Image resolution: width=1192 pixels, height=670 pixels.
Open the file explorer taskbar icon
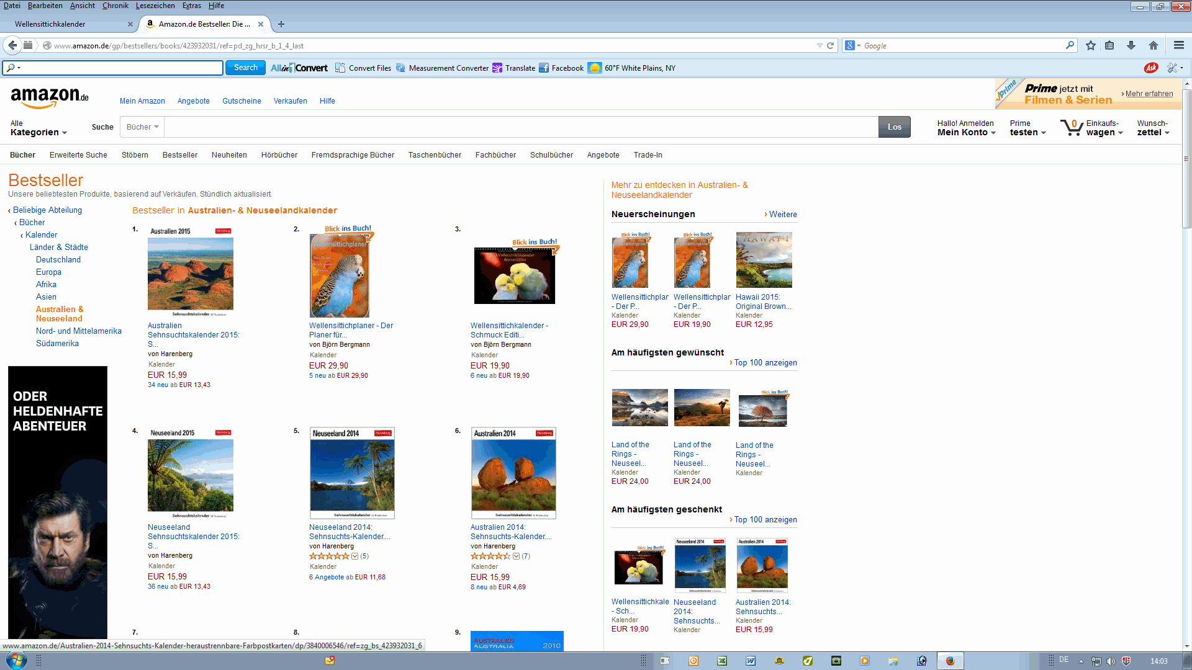(x=893, y=661)
